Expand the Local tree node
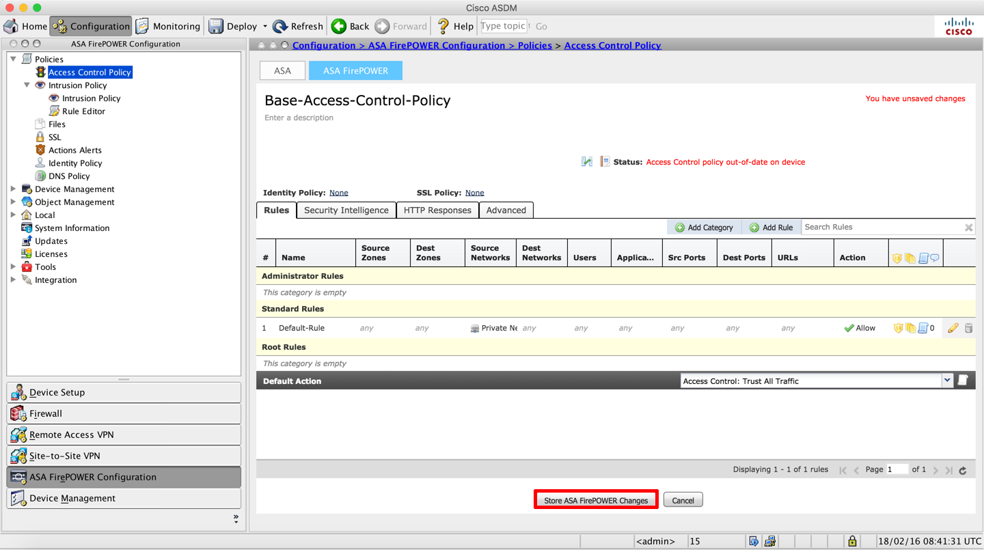 click(13, 215)
